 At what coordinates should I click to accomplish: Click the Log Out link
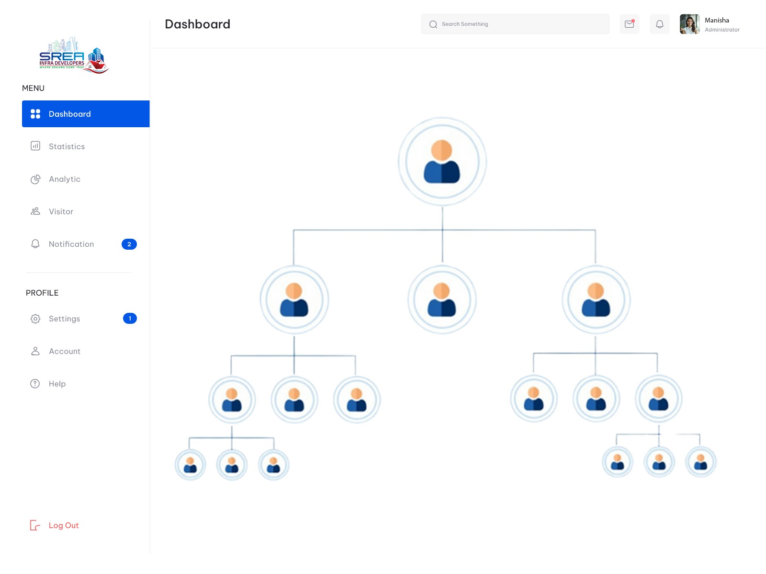[x=64, y=525]
